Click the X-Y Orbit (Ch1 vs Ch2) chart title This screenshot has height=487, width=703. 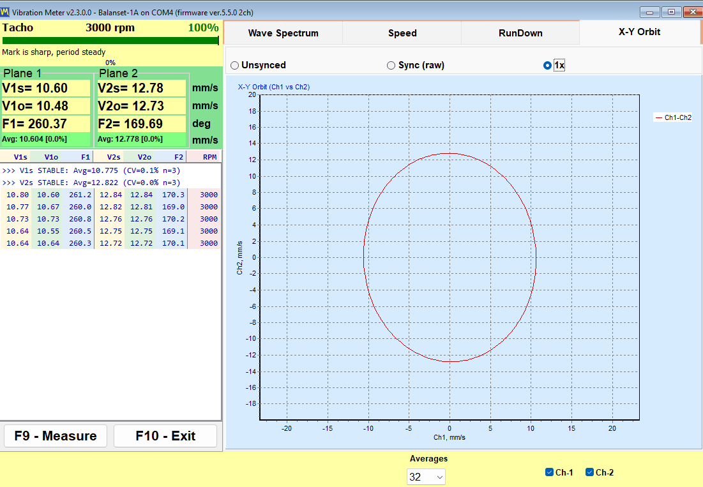point(273,87)
